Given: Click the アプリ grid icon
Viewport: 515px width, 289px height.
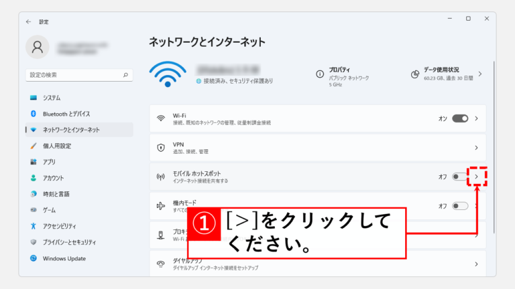Looking at the screenshot, I should 34,162.
